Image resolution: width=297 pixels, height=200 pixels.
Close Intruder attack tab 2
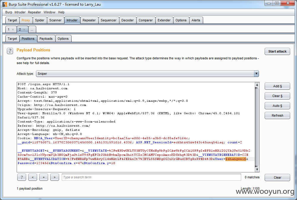coord(24,29)
